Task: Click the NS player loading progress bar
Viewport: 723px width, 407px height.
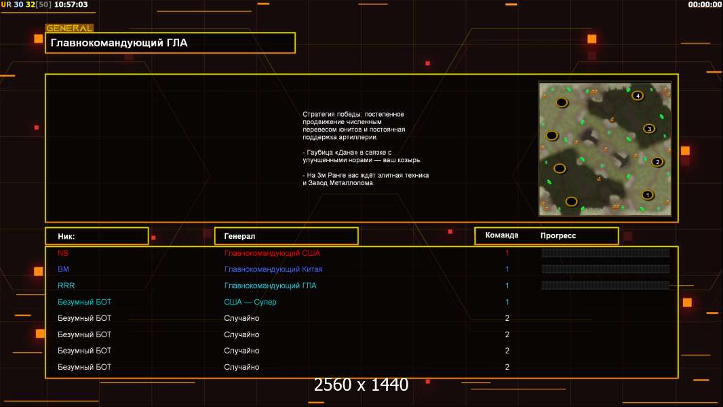Action: pyautogui.click(x=605, y=252)
